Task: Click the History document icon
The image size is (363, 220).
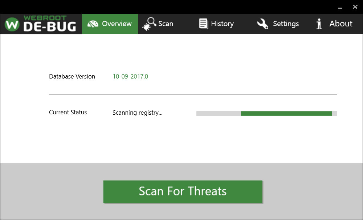Action: coord(204,24)
